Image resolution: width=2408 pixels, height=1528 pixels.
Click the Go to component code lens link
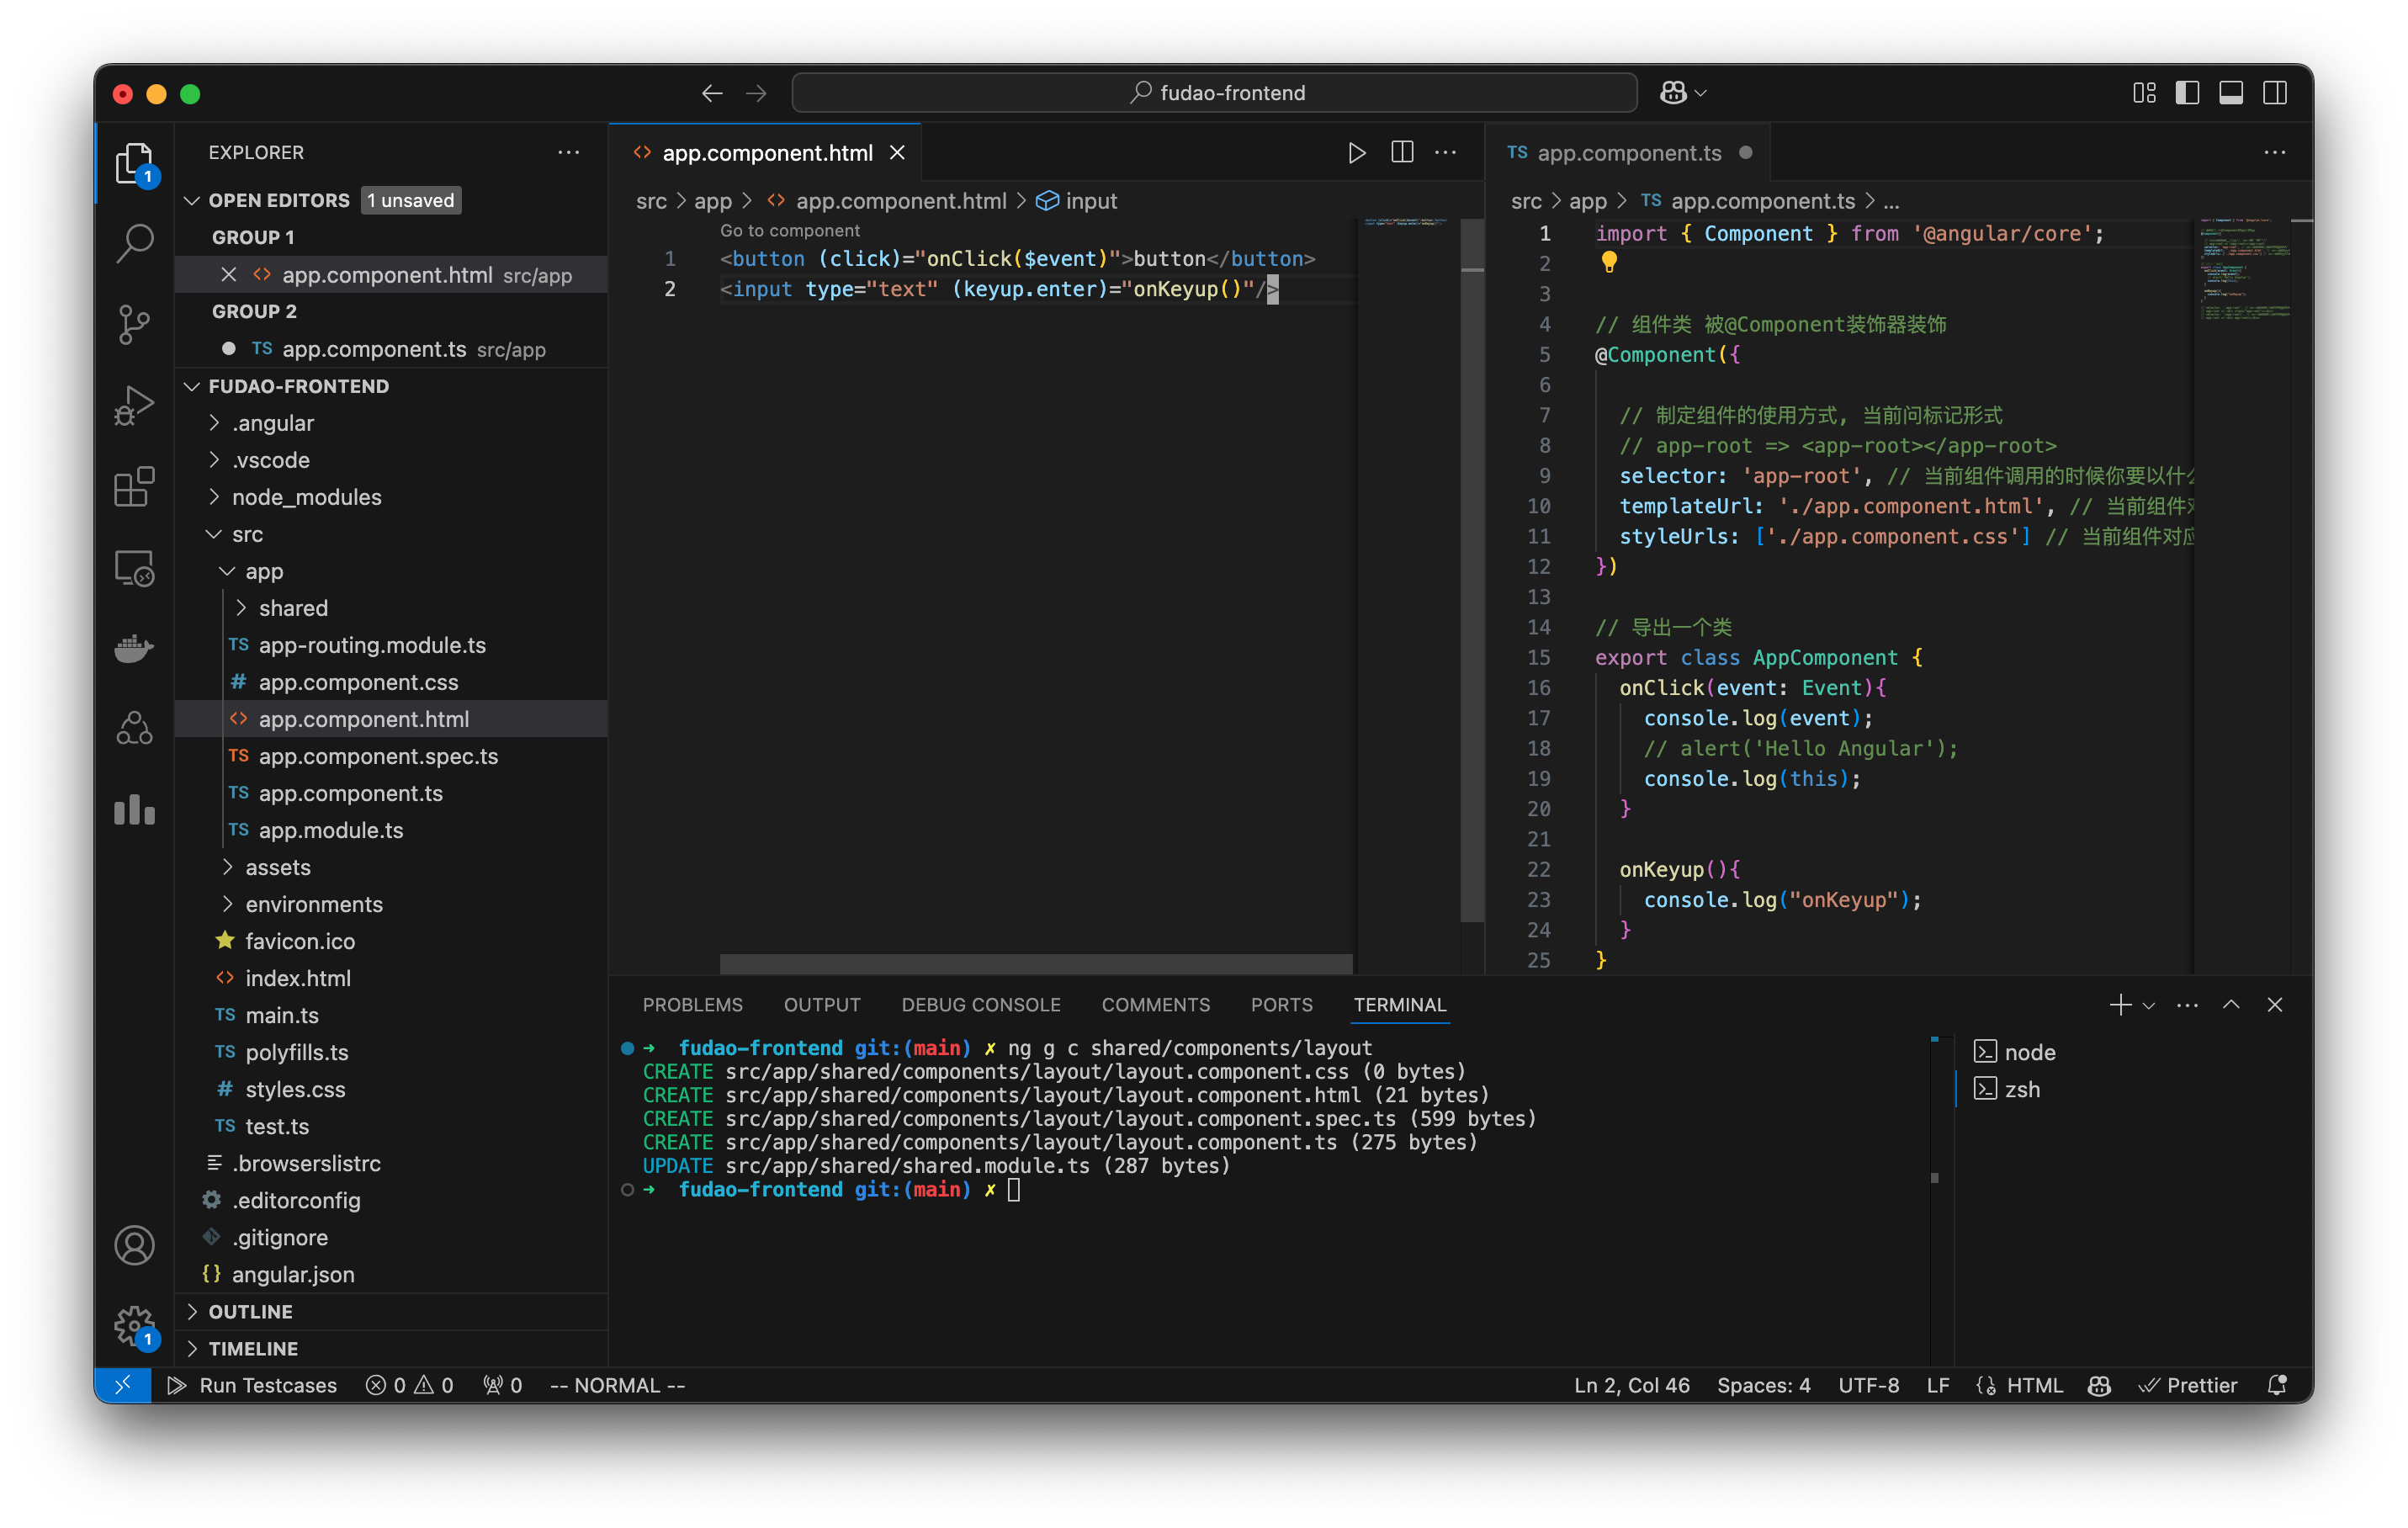click(x=789, y=230)
